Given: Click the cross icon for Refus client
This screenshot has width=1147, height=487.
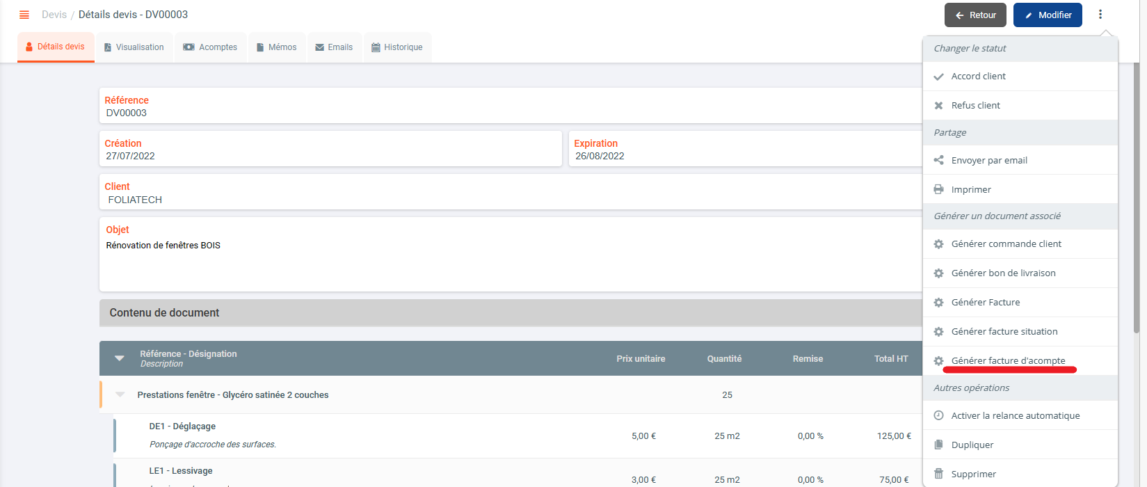Looking at the screenshot, I should 938,106.
